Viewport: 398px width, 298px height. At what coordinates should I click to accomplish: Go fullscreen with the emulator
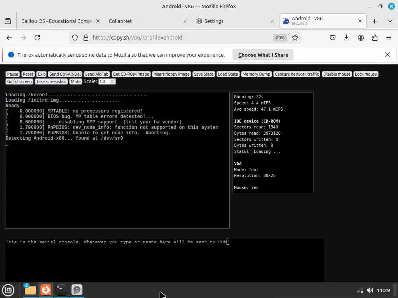(19, 81)
